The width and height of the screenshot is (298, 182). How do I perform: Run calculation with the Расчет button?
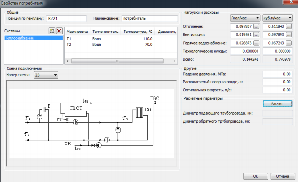(x=277, y=104)
